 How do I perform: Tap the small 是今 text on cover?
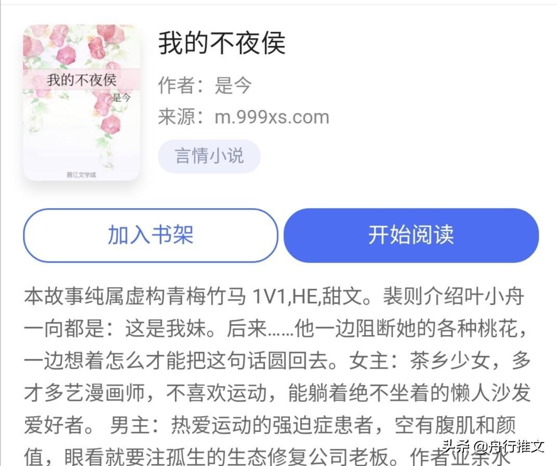(122, 97)
